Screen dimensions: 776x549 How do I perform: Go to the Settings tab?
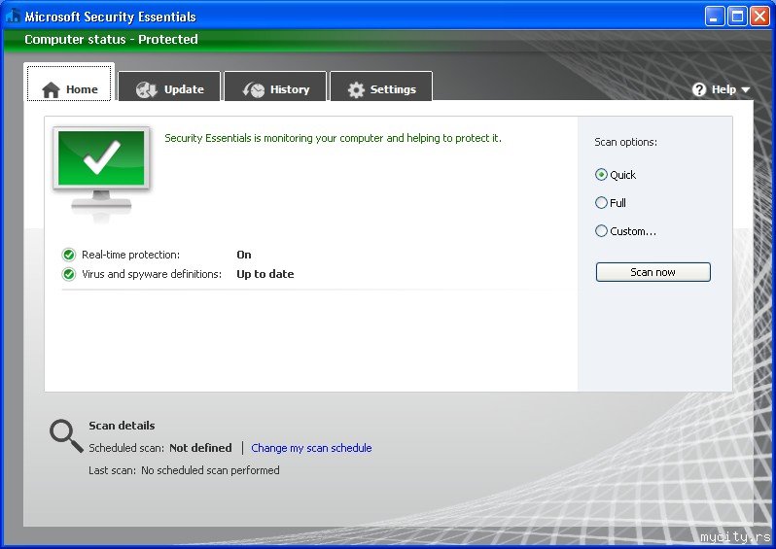(381, 86)
